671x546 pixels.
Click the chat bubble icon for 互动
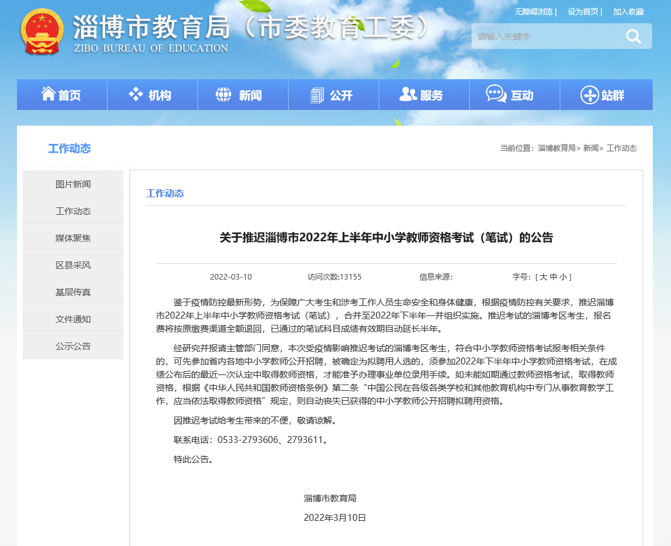(x=496, y=94)
